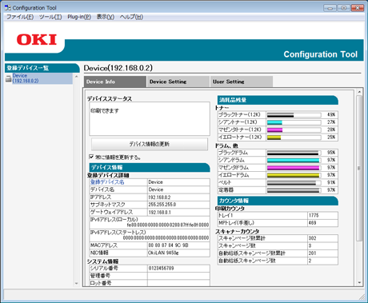Click the 定着器 level bar

point(294,190)
